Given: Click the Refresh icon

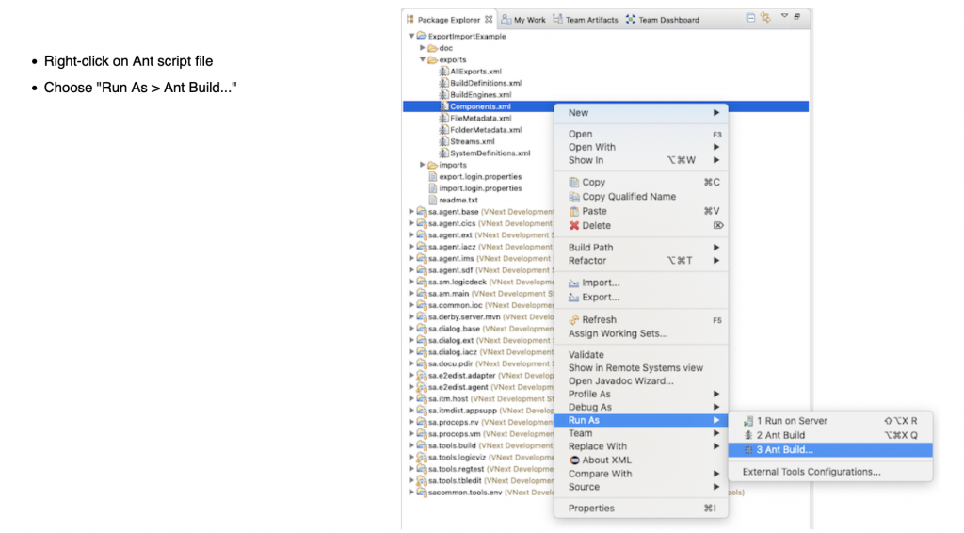Looking at the screenshot, I should 573,319.
